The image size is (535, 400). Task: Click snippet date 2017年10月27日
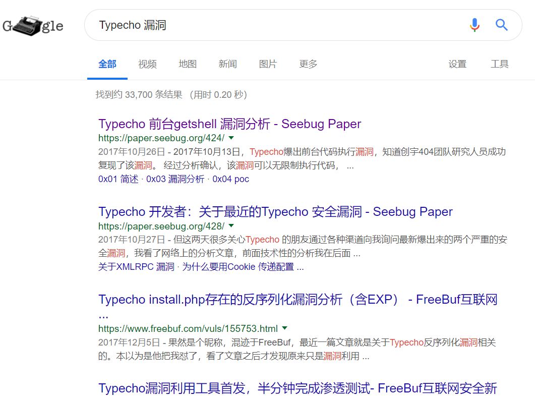132,239
